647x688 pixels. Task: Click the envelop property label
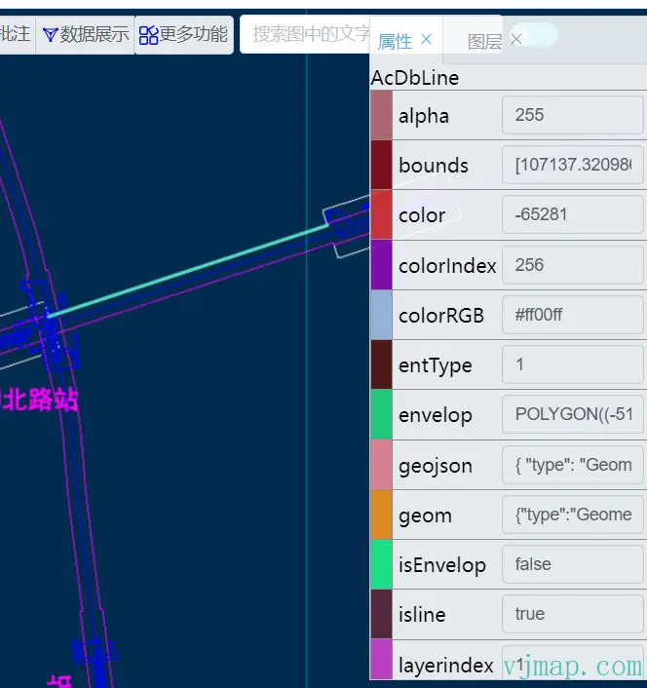pyautogui.click(x=436, y=415)
